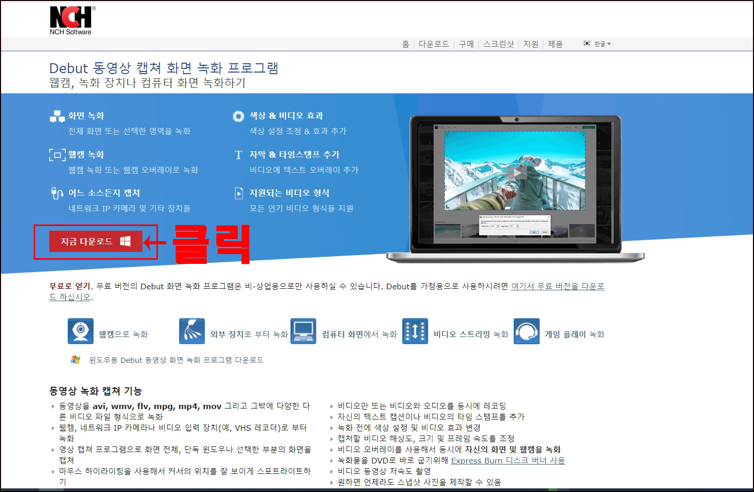
Task: Click the monitor icon for 컴퓨터 화면 녹화
Action: [x=303, y=331]
